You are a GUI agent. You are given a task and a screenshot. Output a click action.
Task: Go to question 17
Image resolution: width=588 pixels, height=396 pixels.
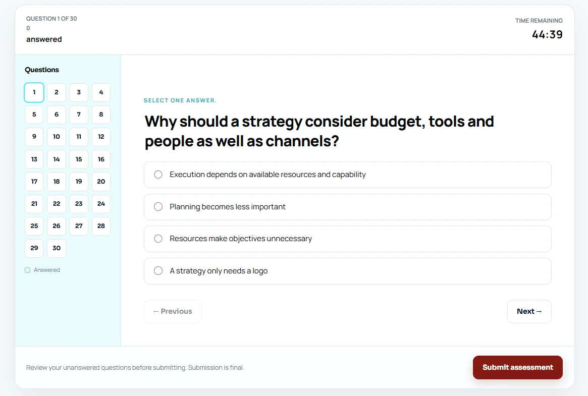34,181
